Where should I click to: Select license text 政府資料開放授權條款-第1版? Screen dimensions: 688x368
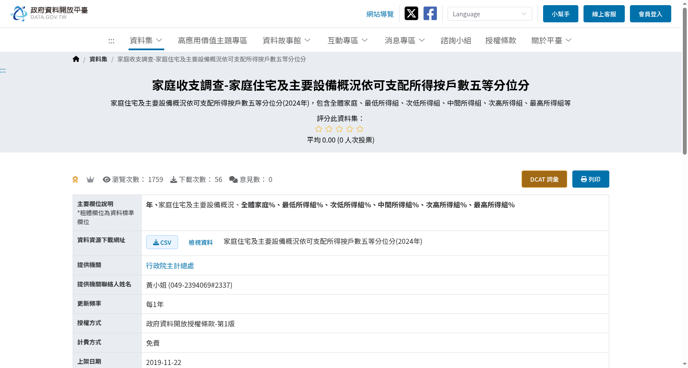coord(190,324)
